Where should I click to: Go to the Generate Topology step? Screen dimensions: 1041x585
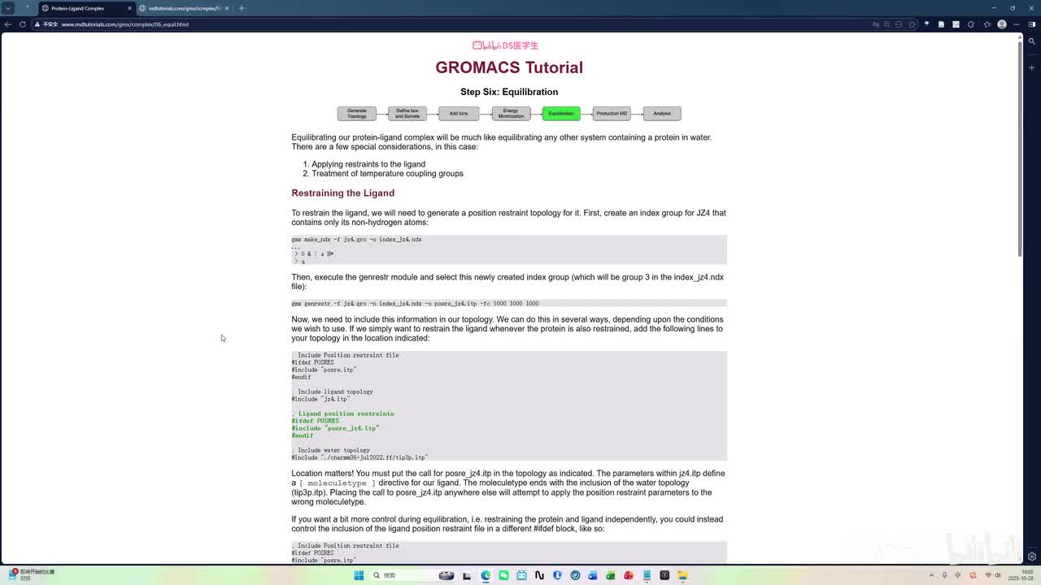[357, 114]
